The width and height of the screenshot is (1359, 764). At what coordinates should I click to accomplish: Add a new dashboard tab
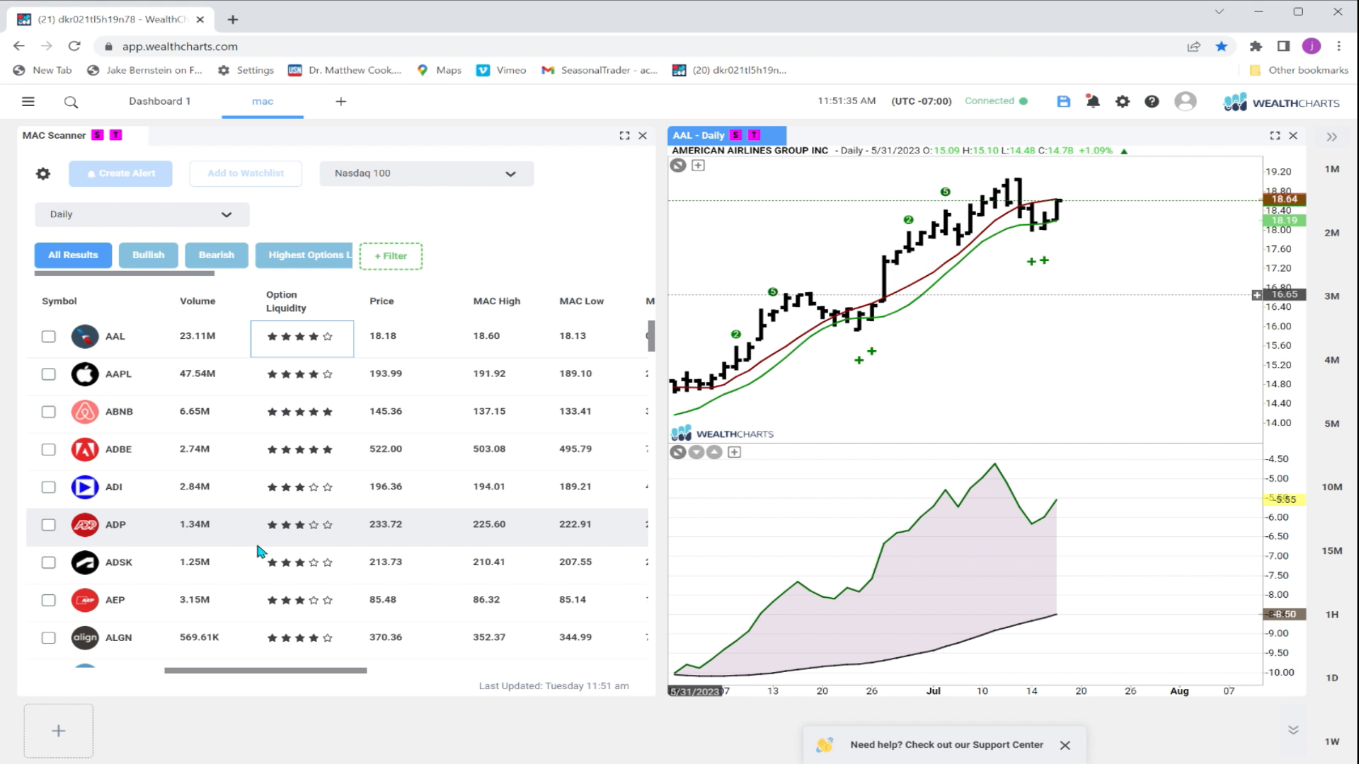pos(341,102)
